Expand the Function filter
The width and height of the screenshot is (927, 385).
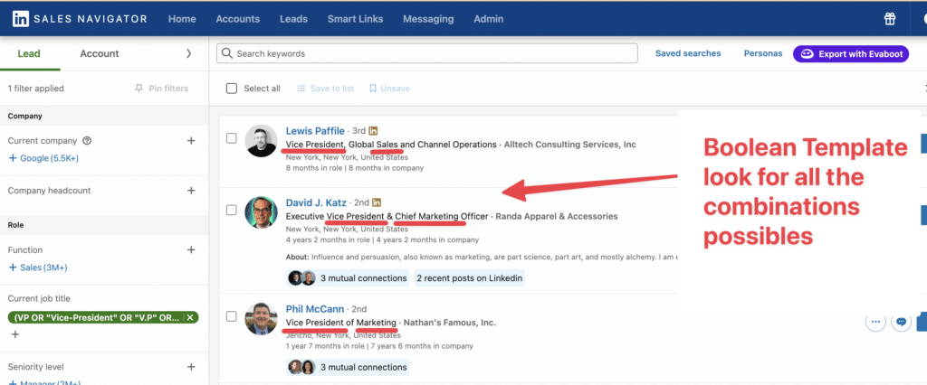(x=191, y=249)
